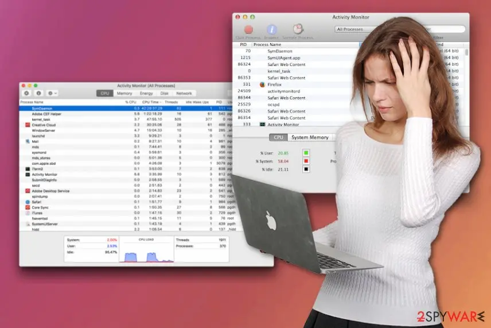
Task: Select the spindump process row
Action: coord(126,196)
